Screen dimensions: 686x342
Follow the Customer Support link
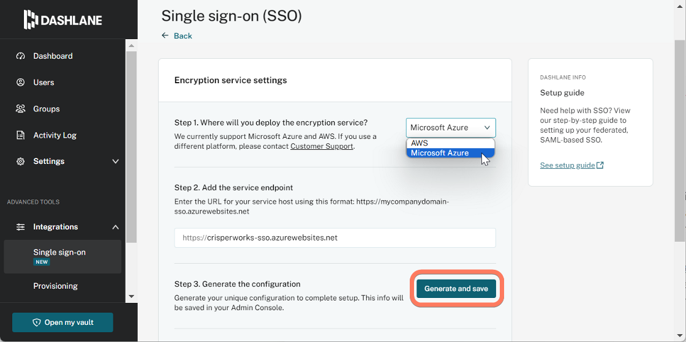(x=322, y=146)
